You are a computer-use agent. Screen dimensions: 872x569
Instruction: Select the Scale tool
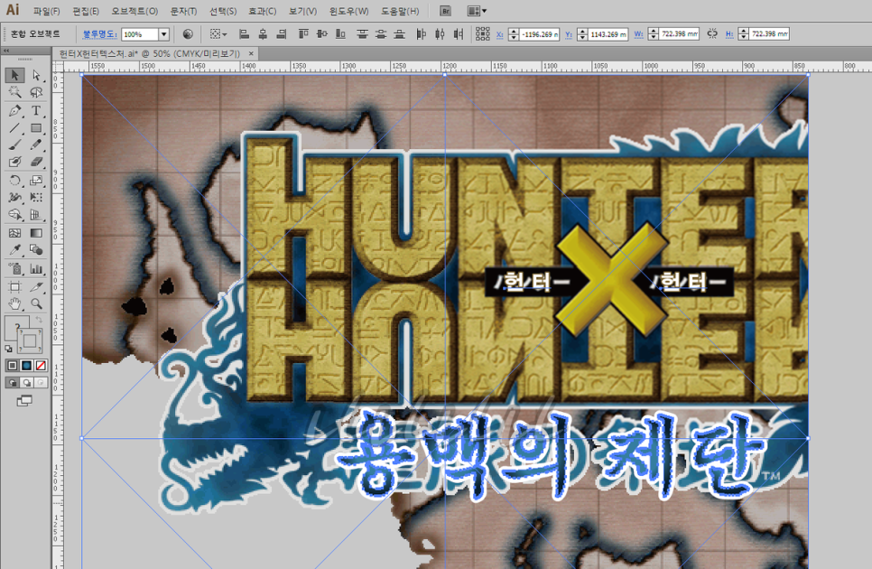(x=36, y=181)
